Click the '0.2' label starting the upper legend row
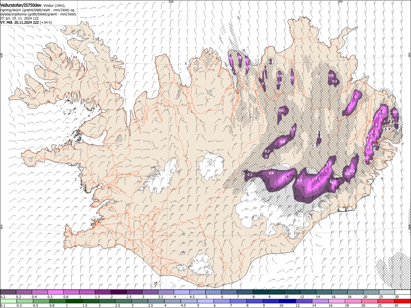This screenshot has width=411, height=308. (2, 297)
